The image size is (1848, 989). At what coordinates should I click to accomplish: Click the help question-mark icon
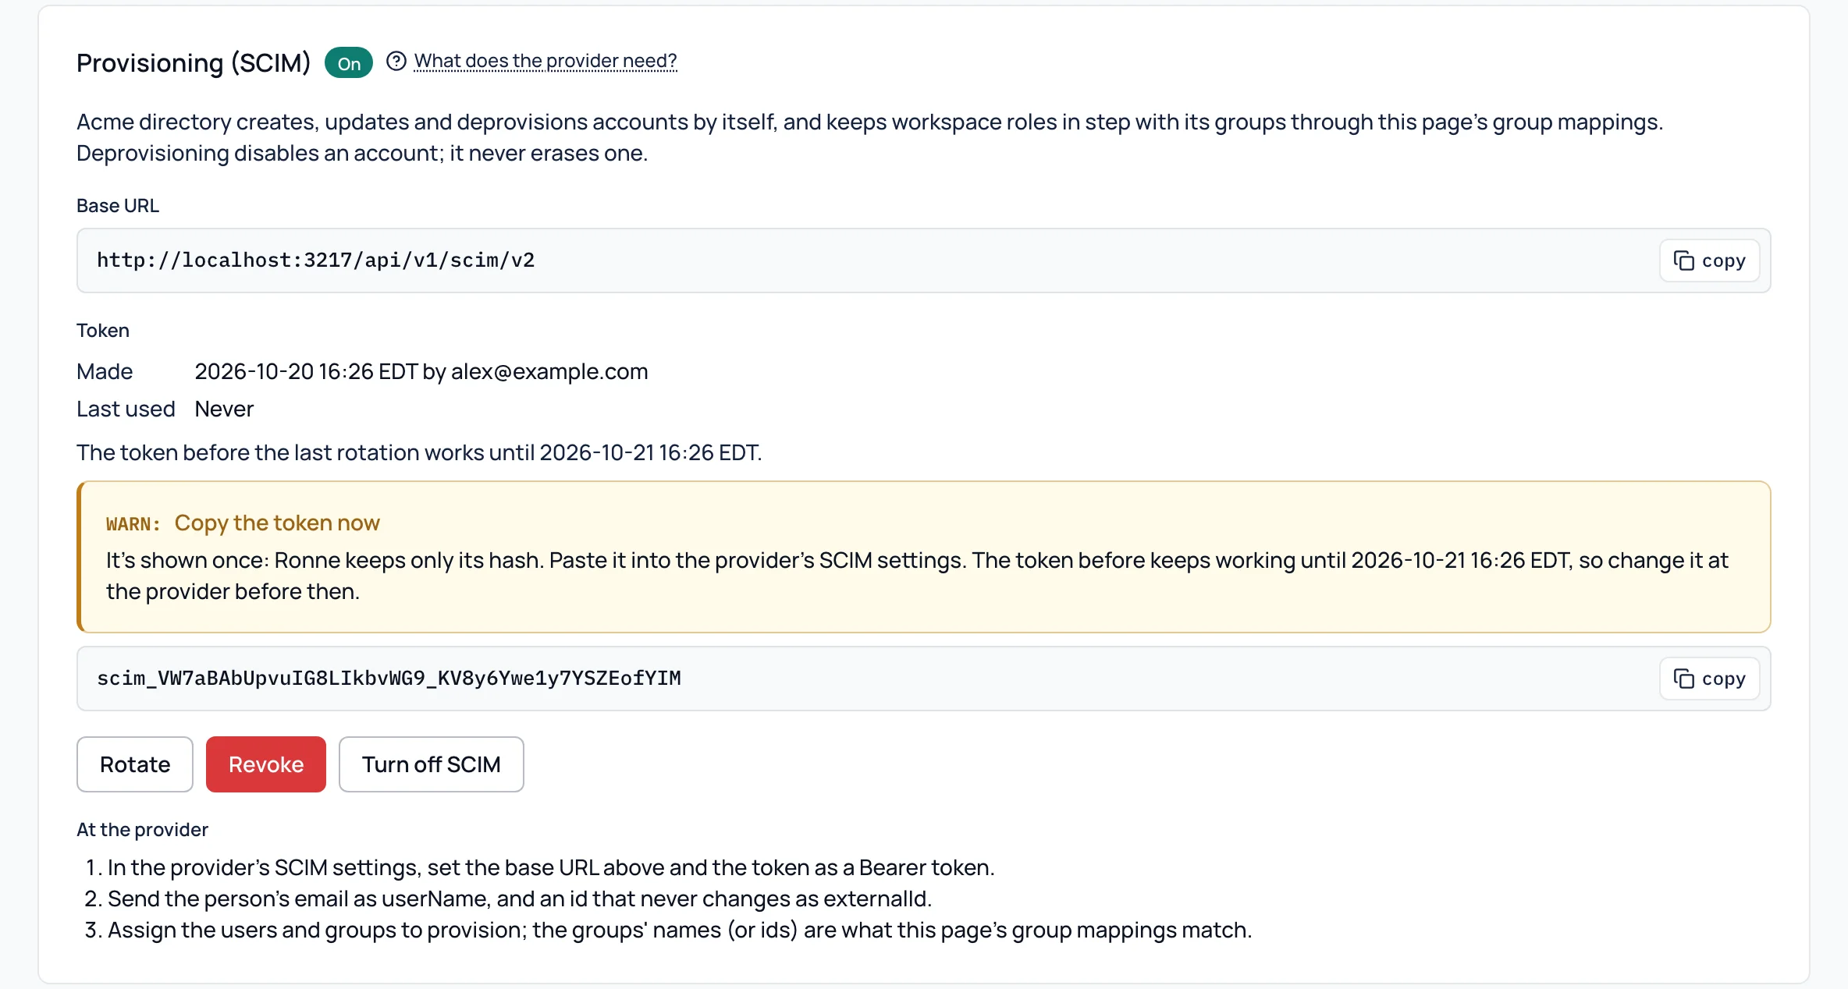(x=396, y=61)
